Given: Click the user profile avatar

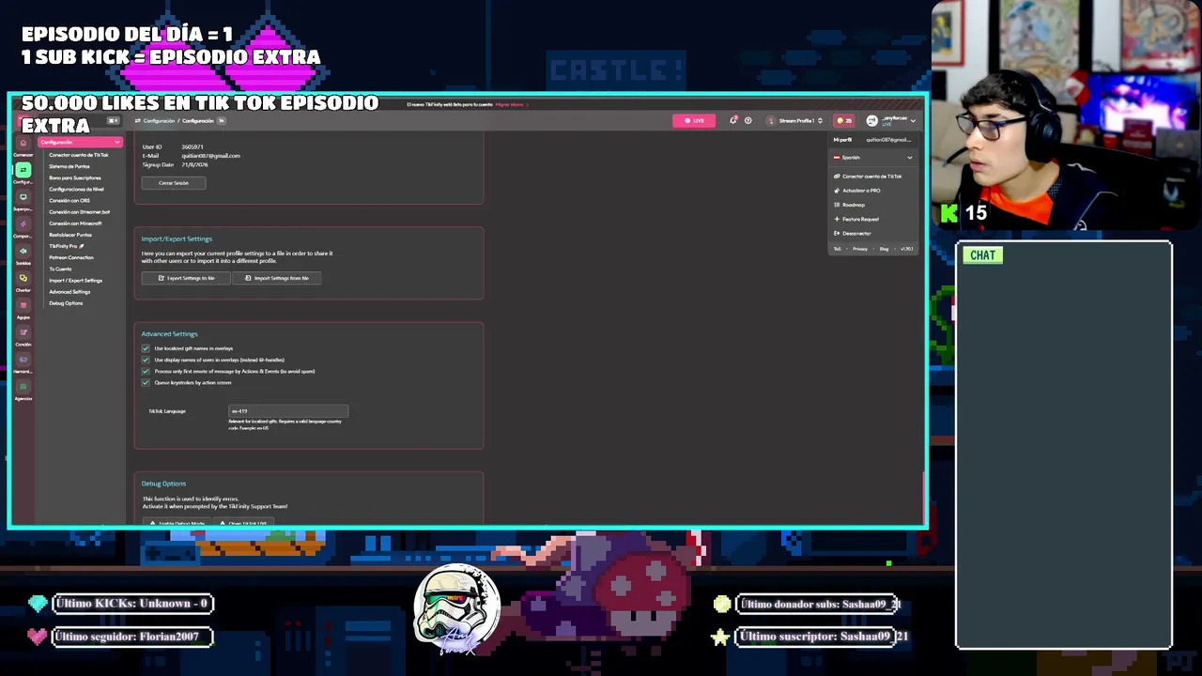Looking at the screenshot, I should 871,120.
